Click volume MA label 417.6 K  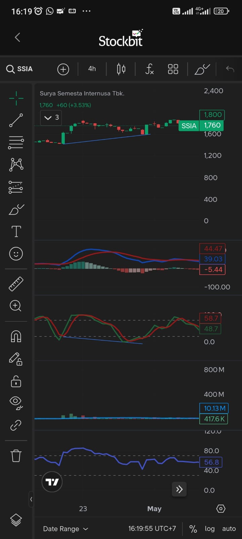tap(214, 419)
